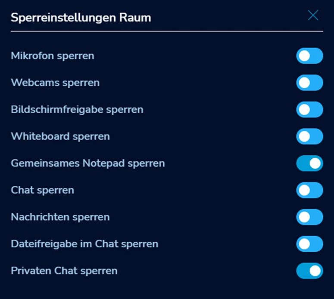Switch on the Whiteboard sperren toggle
This screenshot has height=299, width=334.
click(309, 136)
